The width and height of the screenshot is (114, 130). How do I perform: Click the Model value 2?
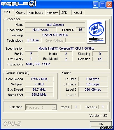(66, 54)
